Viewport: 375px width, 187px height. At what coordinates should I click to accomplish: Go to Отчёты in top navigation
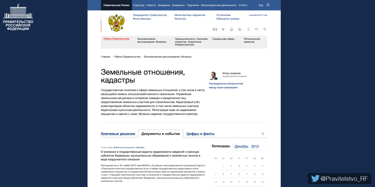(x=243, y=5)
